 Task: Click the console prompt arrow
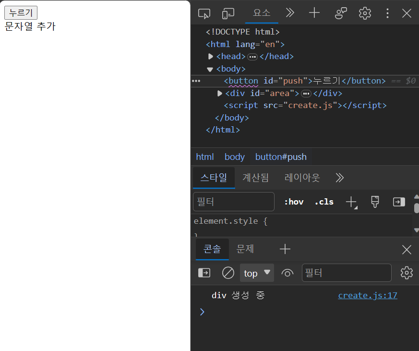coord(202,312)
